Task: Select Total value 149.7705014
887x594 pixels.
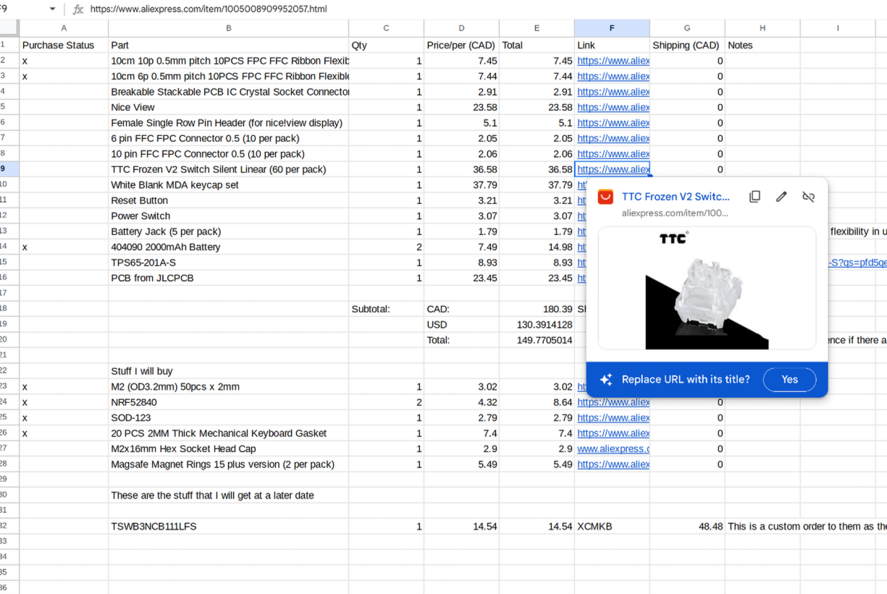Action: [x=537, y=340]
